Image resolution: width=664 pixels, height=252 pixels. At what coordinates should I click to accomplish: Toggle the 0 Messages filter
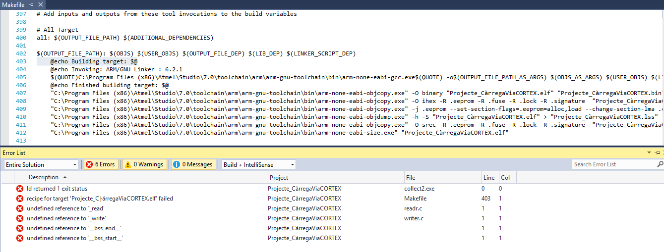click(x=193, y=164)
